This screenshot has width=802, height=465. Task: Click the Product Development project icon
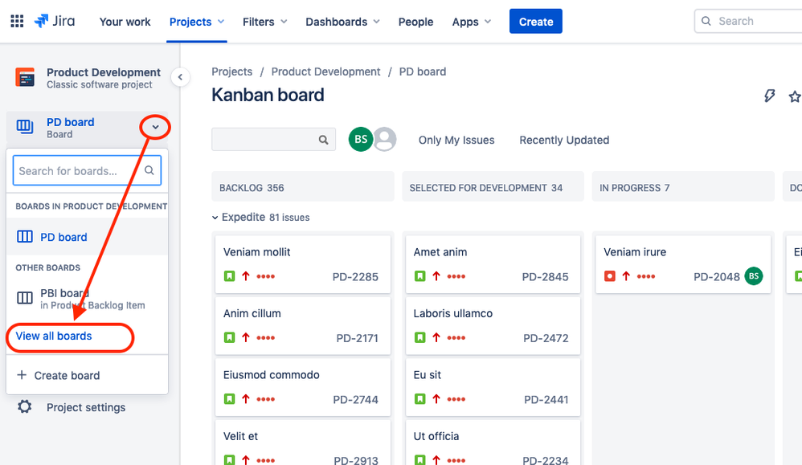point(25,78)
